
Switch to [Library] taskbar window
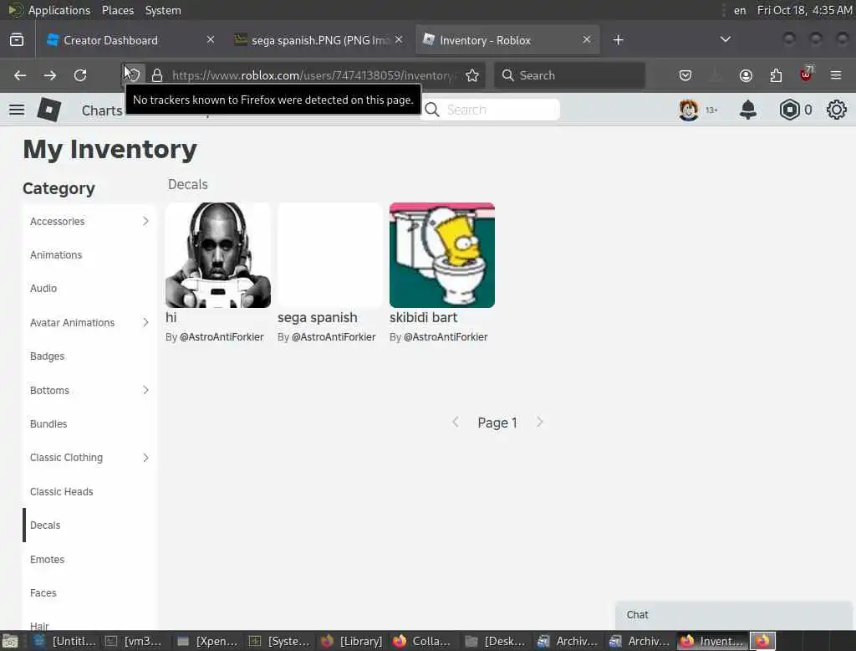click(x=353, y=641)
